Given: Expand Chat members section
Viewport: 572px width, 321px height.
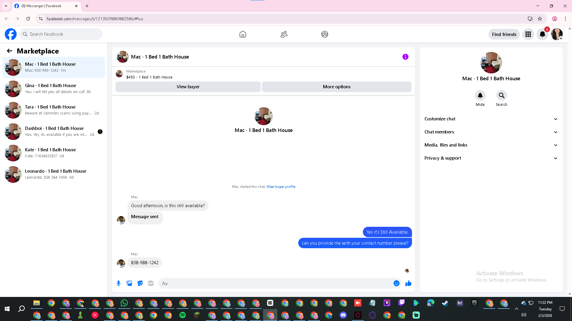Looking at the screenshot, I should [491, 132].
